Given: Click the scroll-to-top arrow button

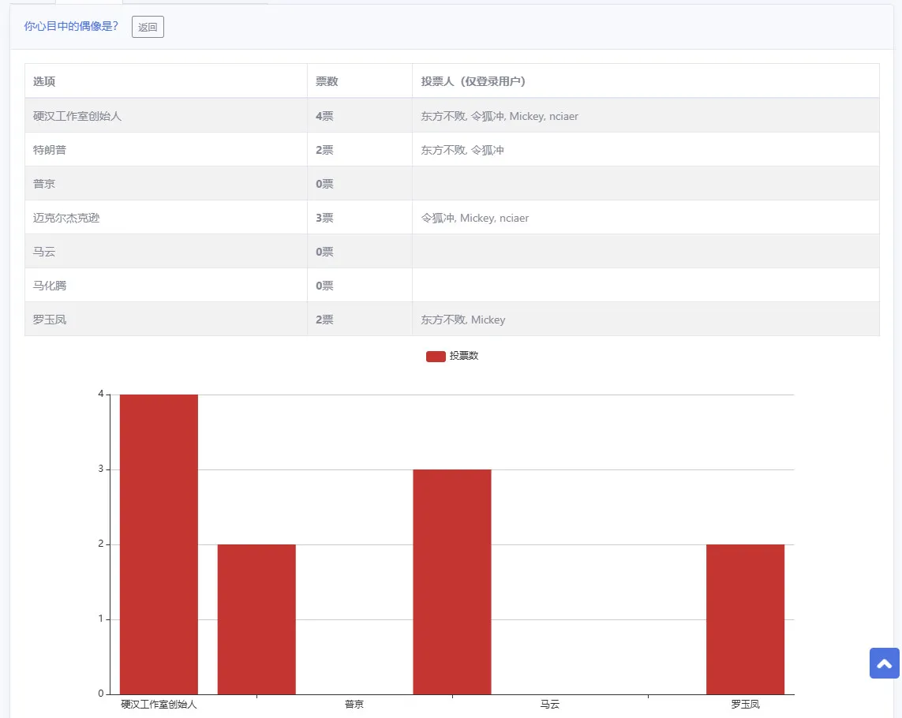Looking at the screenshot, I should tap(884, 664).
